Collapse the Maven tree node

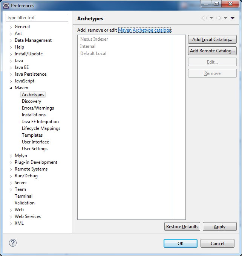(11, 88)
